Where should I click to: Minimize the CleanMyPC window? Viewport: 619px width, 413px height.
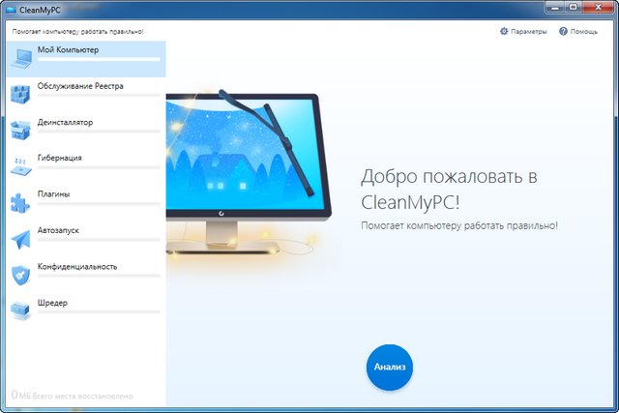pyautogui.click(x=555, y=7)
